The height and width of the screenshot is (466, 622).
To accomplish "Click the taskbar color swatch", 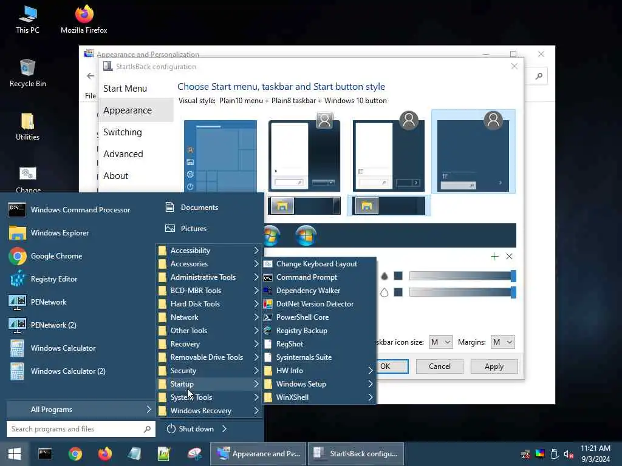I will pyautogui.click(x=398, y=292).
